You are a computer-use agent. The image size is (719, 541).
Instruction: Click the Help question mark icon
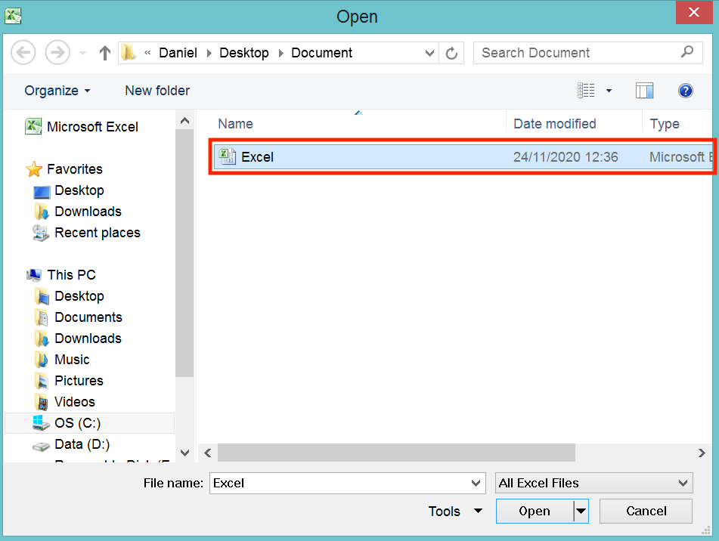685,91
